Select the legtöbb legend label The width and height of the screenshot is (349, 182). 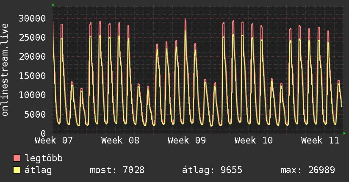coord(44,158)
